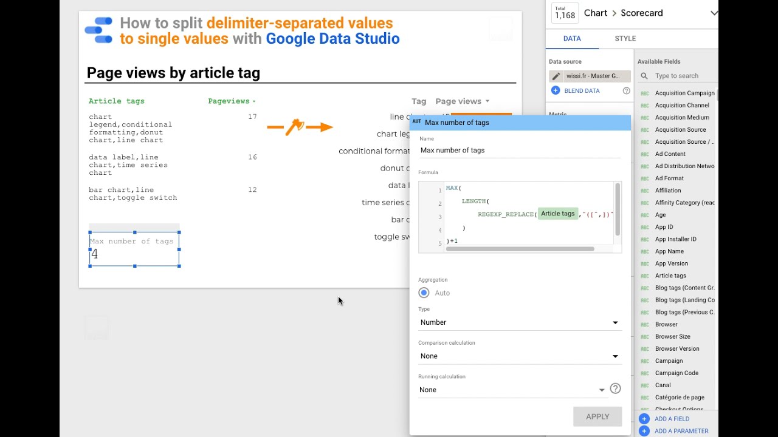Click ABC type icon beside App Version
This screenshot has height=437, width=778.
point(645,263)
